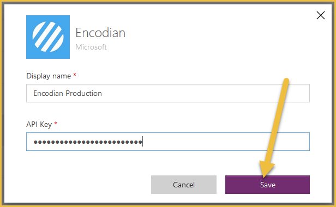
Task: Focus the Display name input field
Action: (x=168, y=93)
